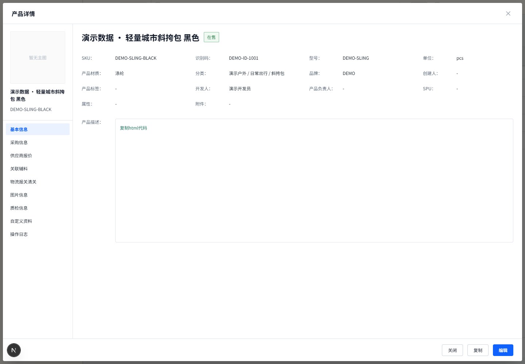Show the 图片信息 tab
525x364 pixels.
click(x=38, y=195)
